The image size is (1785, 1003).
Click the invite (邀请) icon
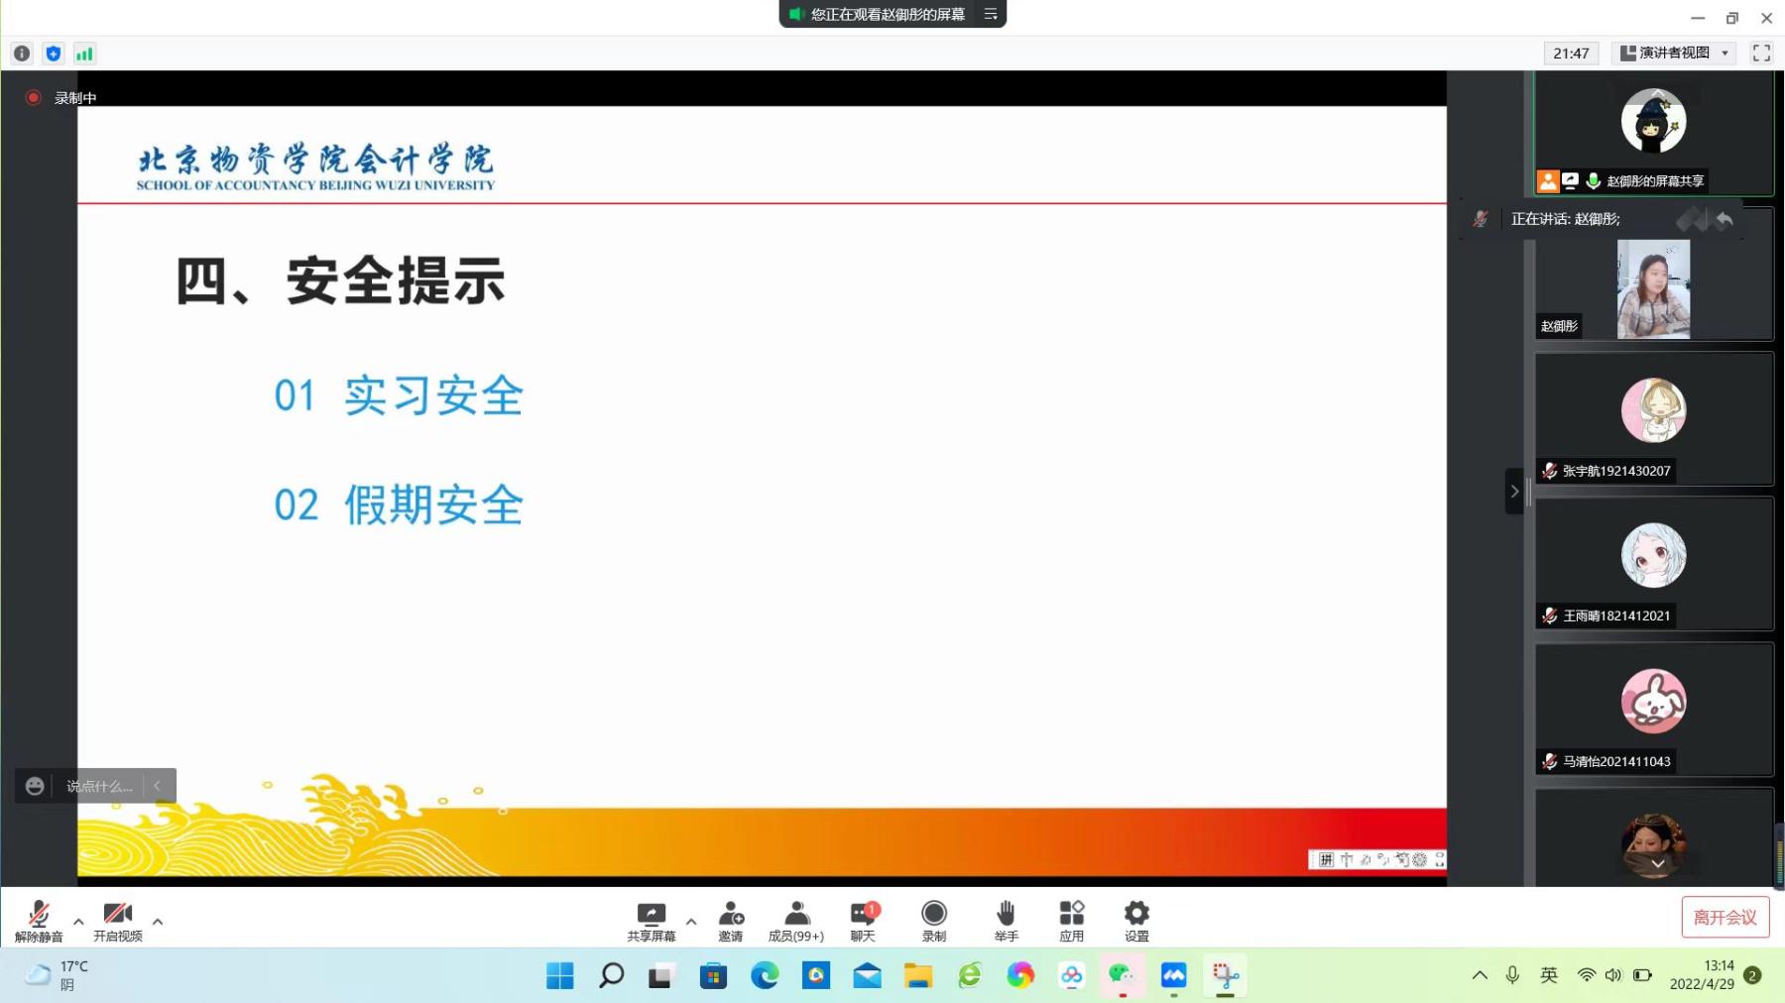coord(731,920)
